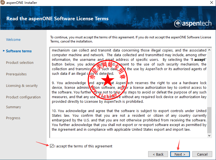216x160 pixels.
Task: Go back with the Back button
Action: [x=158, y=154]
